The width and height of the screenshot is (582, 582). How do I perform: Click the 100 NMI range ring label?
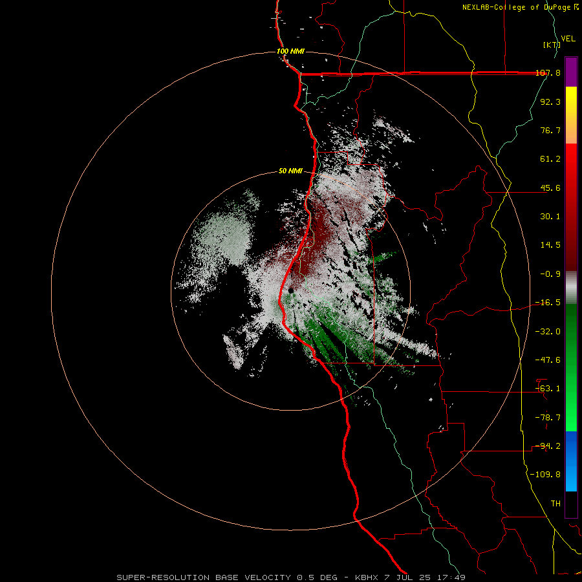[290, 51]
